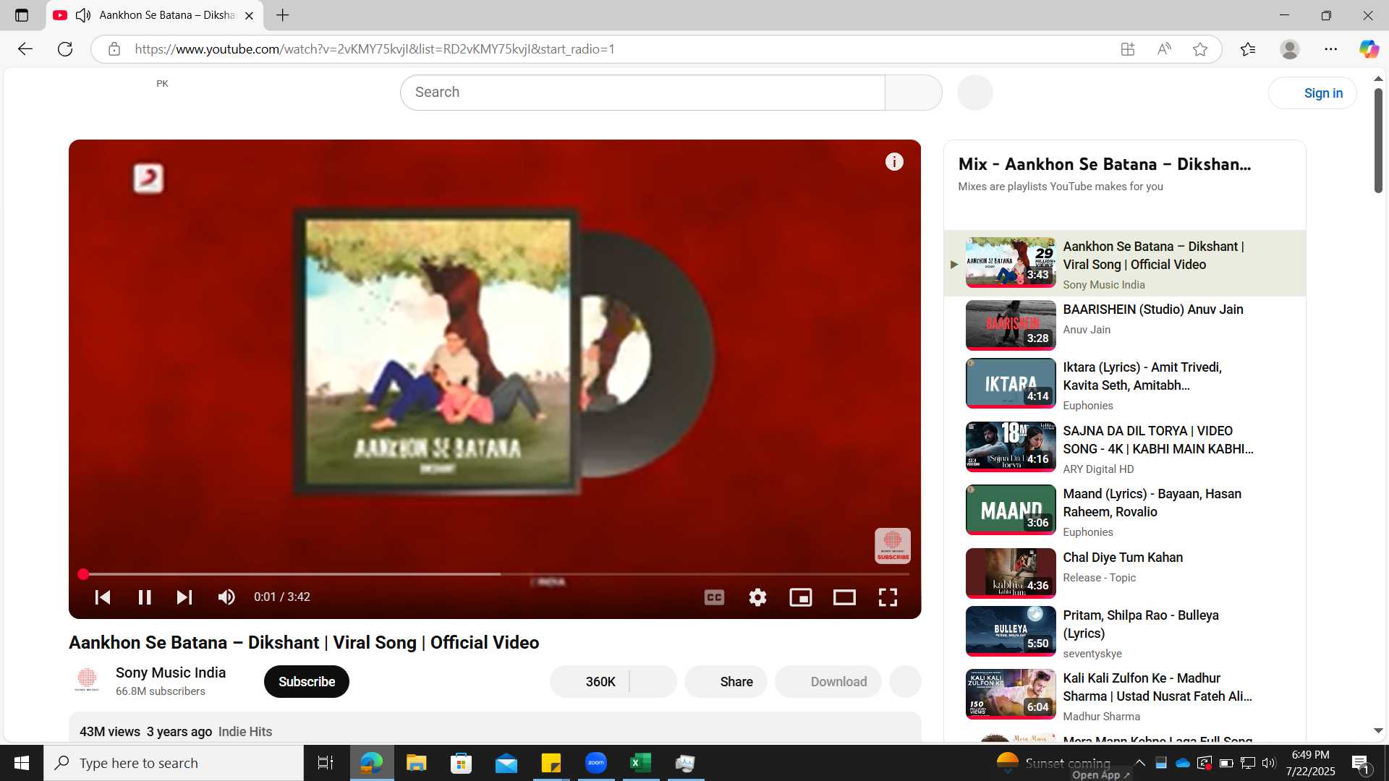Go to the previous video in the player
The width and height of the screenshot is (1389, 781).
pyautogui.click(x=103, y=597)
